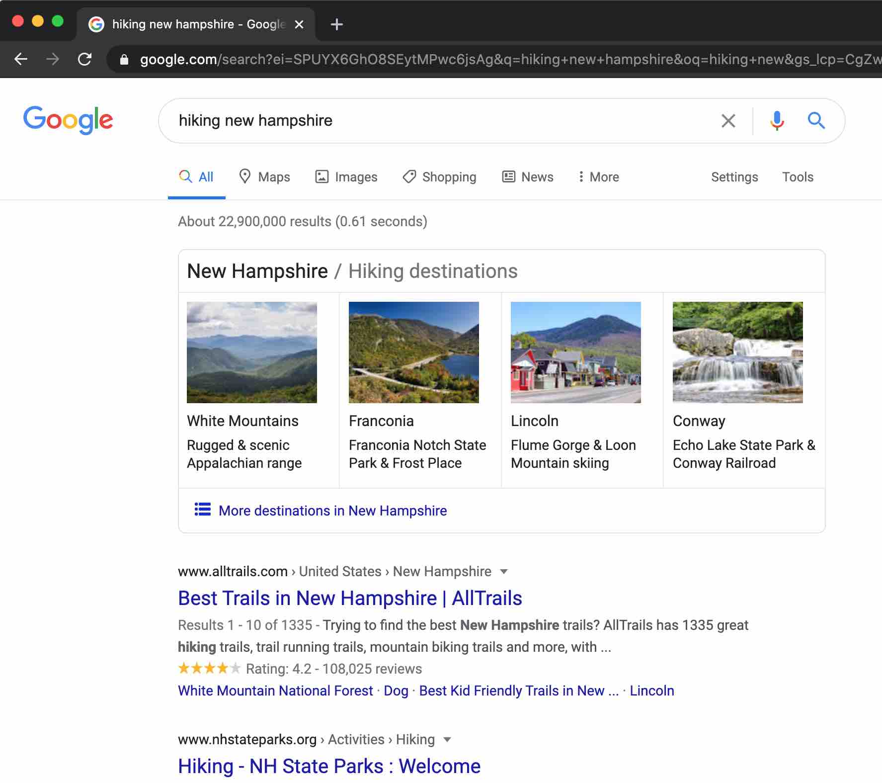The width and height of the screenshot is (882, 783).
Task: Click 'Echo Lake State Park & Conway Railroad' text
Action: coord(744,454)
